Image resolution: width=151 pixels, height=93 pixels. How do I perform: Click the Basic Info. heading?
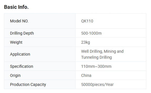point(16,7)
